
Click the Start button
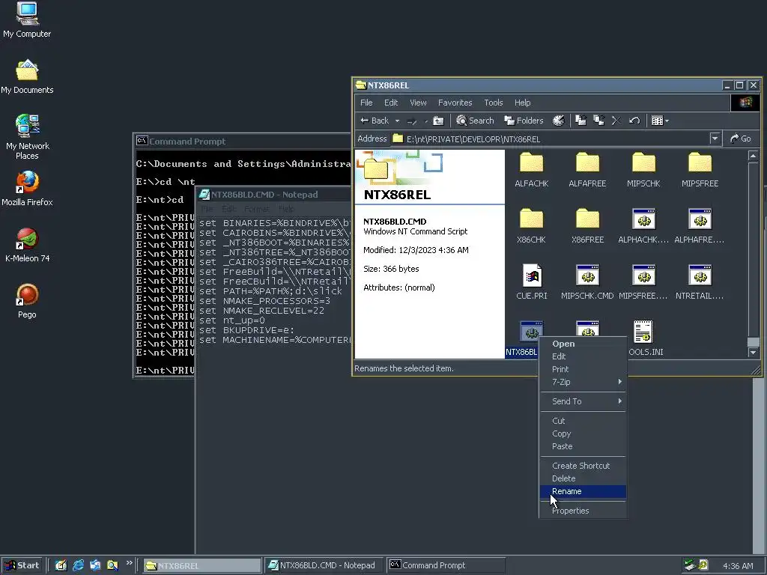pyautogui.click(x=22, y=565)
